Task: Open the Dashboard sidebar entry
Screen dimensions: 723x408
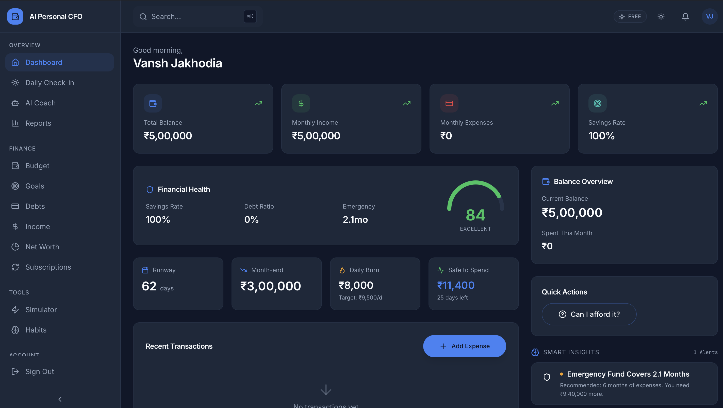Action: 44,62
